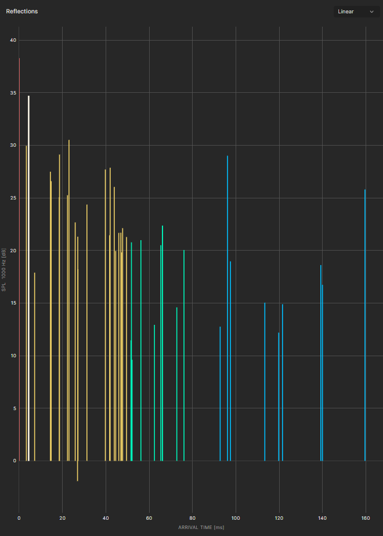Pick the tallest yellow bar near 23 ms

69,302
